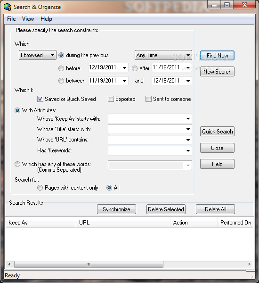Close the Search & Organize window
This screenshot has height=283, width=259.
[244, 5]
